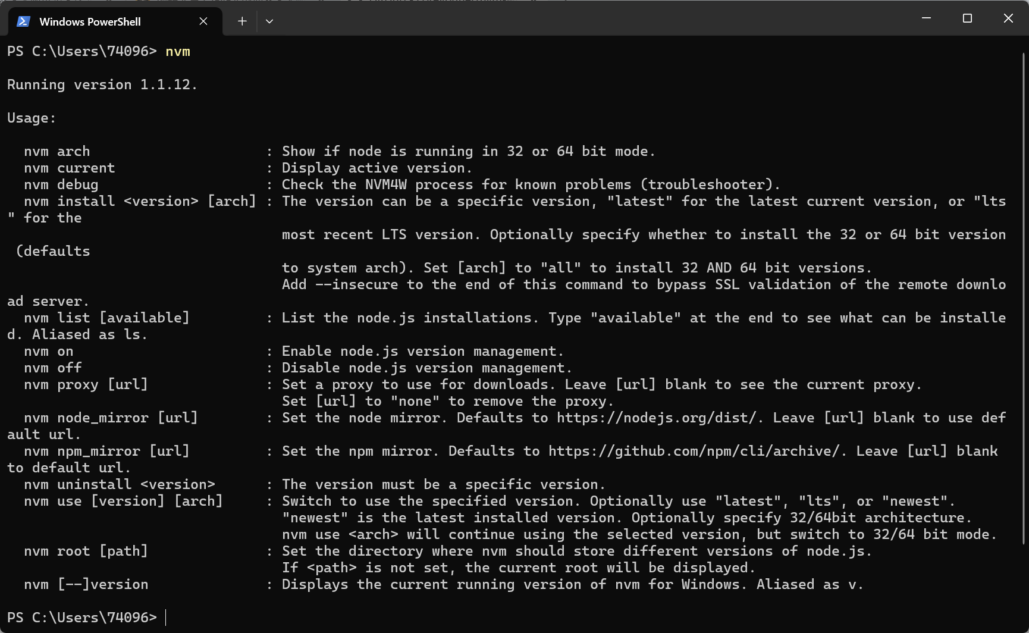This screenshot has height=633, width=1029.
Task: Click the "nvm use [version] [arch]" text
Action: (x=123, y=501)
